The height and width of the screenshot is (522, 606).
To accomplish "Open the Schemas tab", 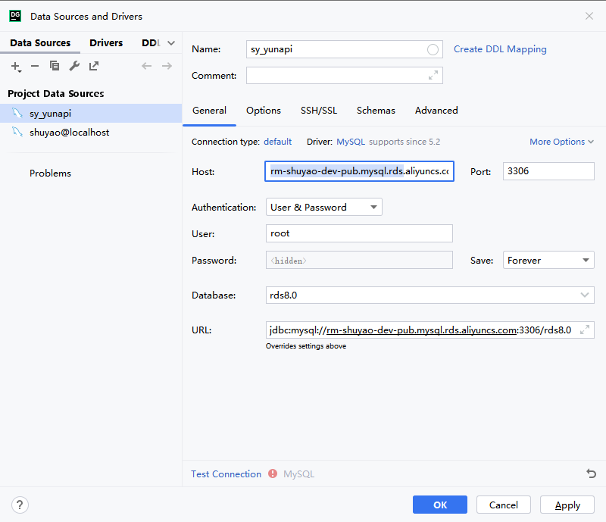I will 376,111.
